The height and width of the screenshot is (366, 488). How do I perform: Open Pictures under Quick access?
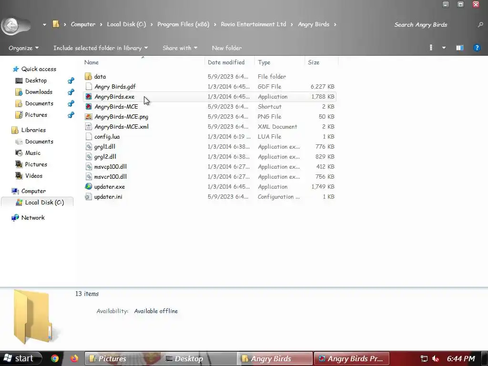coord(36,115)
